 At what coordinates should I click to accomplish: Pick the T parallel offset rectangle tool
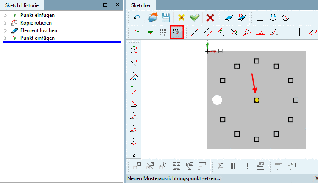[134, 90]
